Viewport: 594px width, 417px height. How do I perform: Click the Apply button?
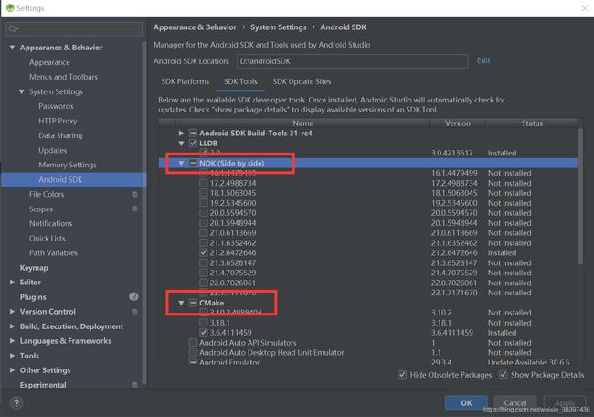[565, 403]
